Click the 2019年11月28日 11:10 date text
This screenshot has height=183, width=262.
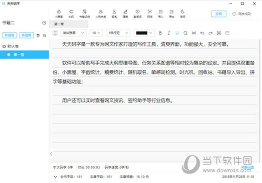click(x=238, y=177)
